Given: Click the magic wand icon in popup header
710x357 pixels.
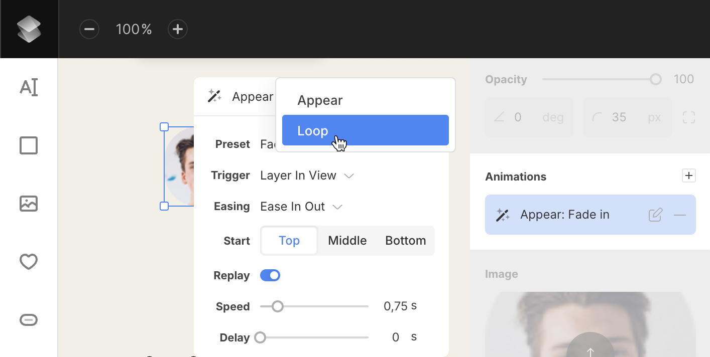Looking at the screenshot, I should 215,96.
